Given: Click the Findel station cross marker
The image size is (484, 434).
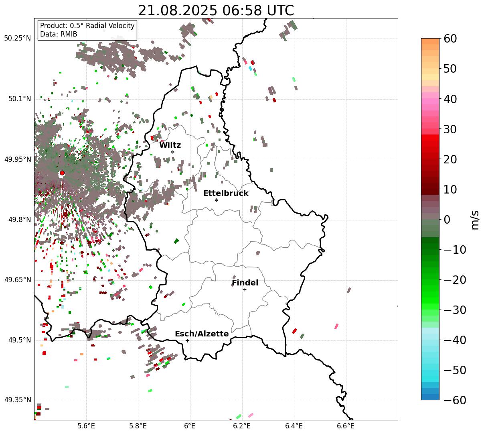Looking at the screenshot, I should (245, 289).
